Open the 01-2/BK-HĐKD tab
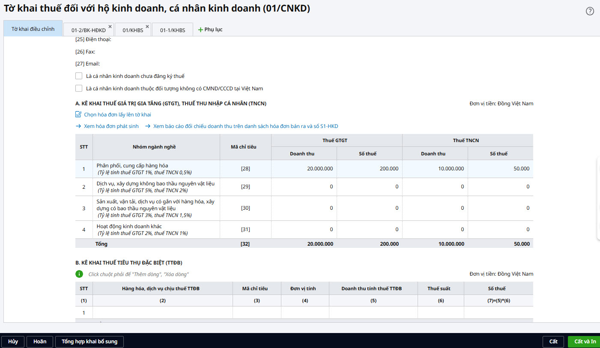This screenshot has width=600, height=348. point(88,30)
